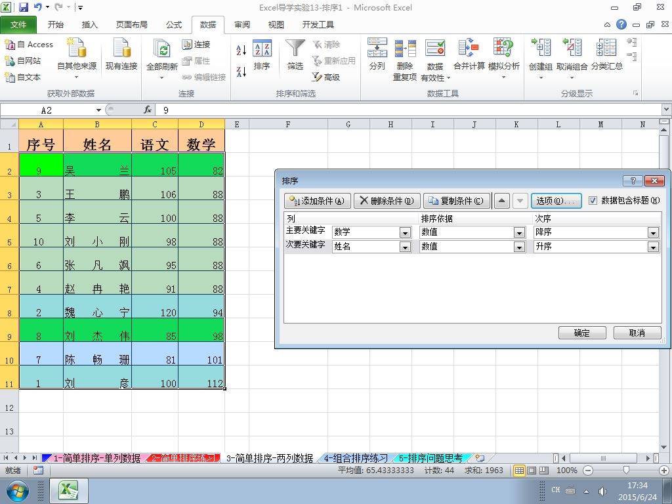Click the vertical scrollbar down arrow
This screenshot has width=672, height=504.
click(664, 448)
